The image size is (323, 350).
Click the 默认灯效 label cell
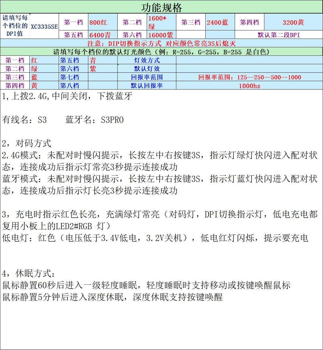147,68
